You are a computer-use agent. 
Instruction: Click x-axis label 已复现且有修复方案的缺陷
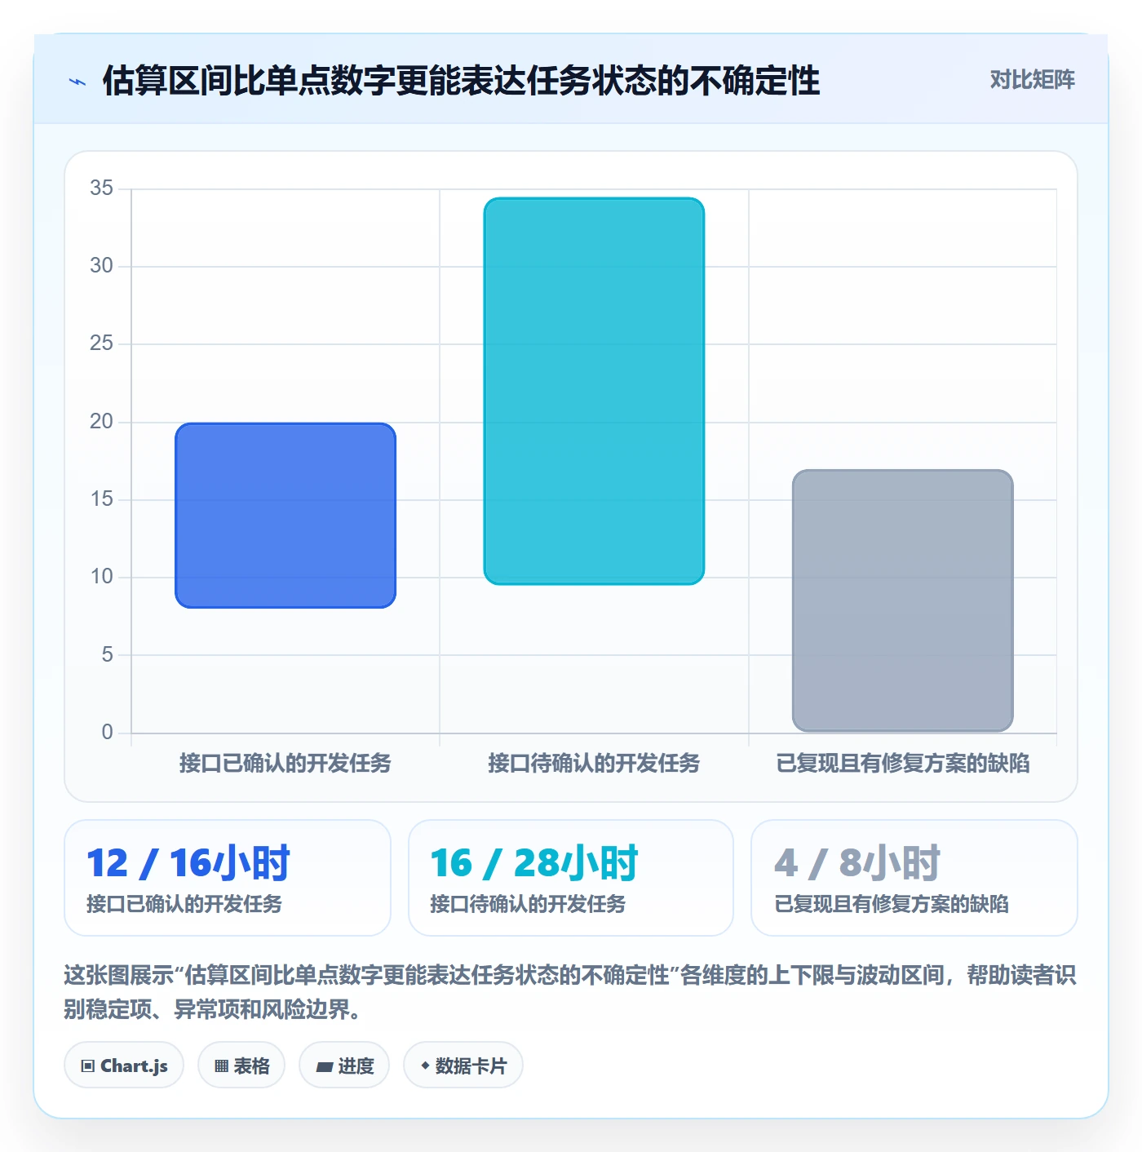[x=902, y=763]
